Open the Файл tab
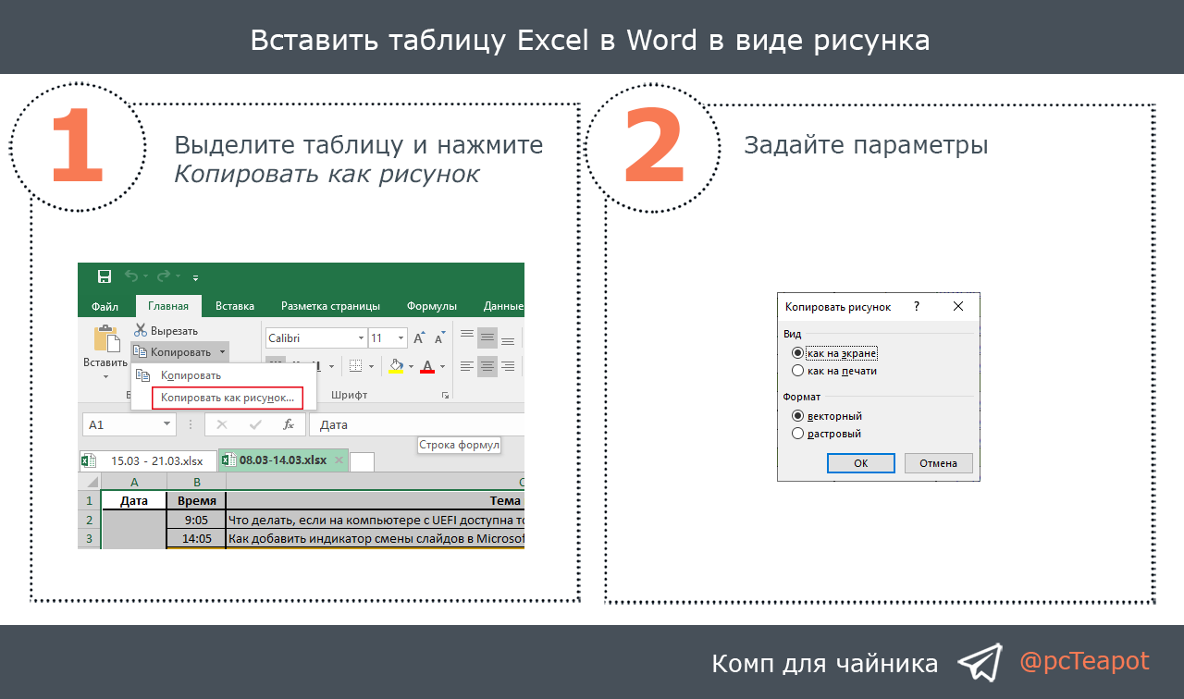This screenshot has width=1184, height=699. [105, 307]
